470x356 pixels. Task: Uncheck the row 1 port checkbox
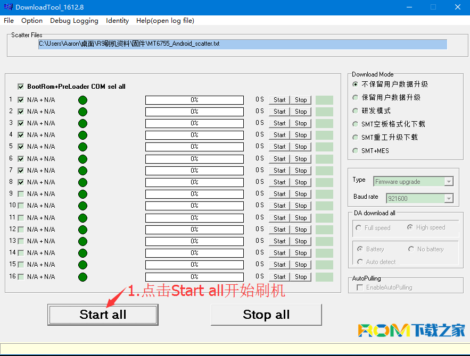[21, 100]
